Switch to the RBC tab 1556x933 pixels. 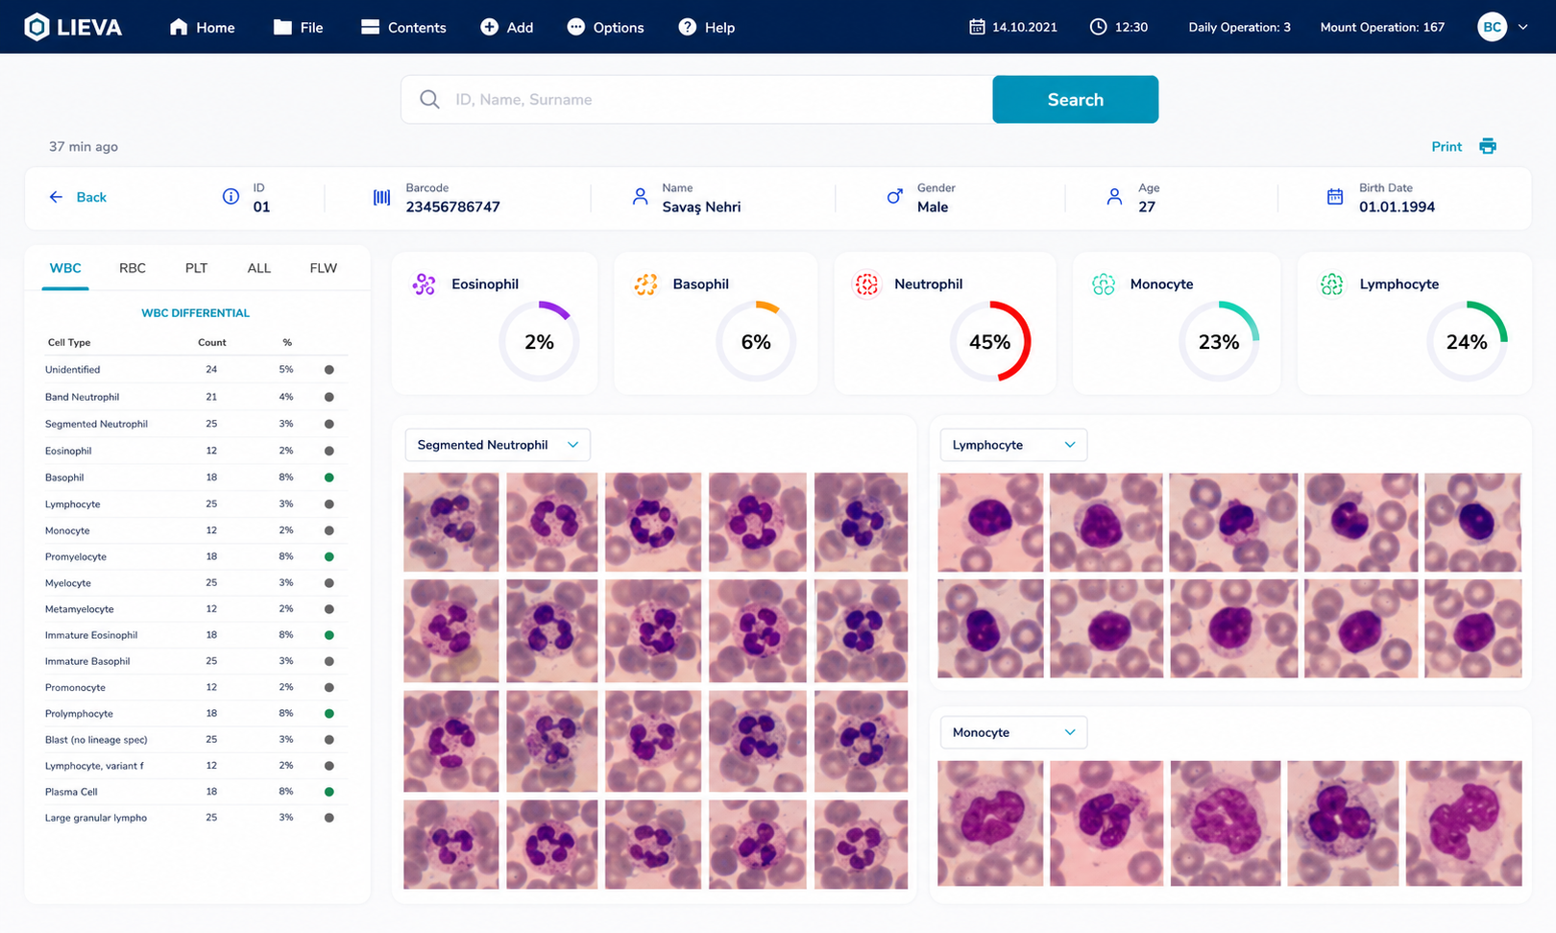pyautogui.click(x=133, y=268)
